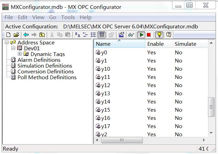Click the Paste clipboard icon

[x=68, y=35]
